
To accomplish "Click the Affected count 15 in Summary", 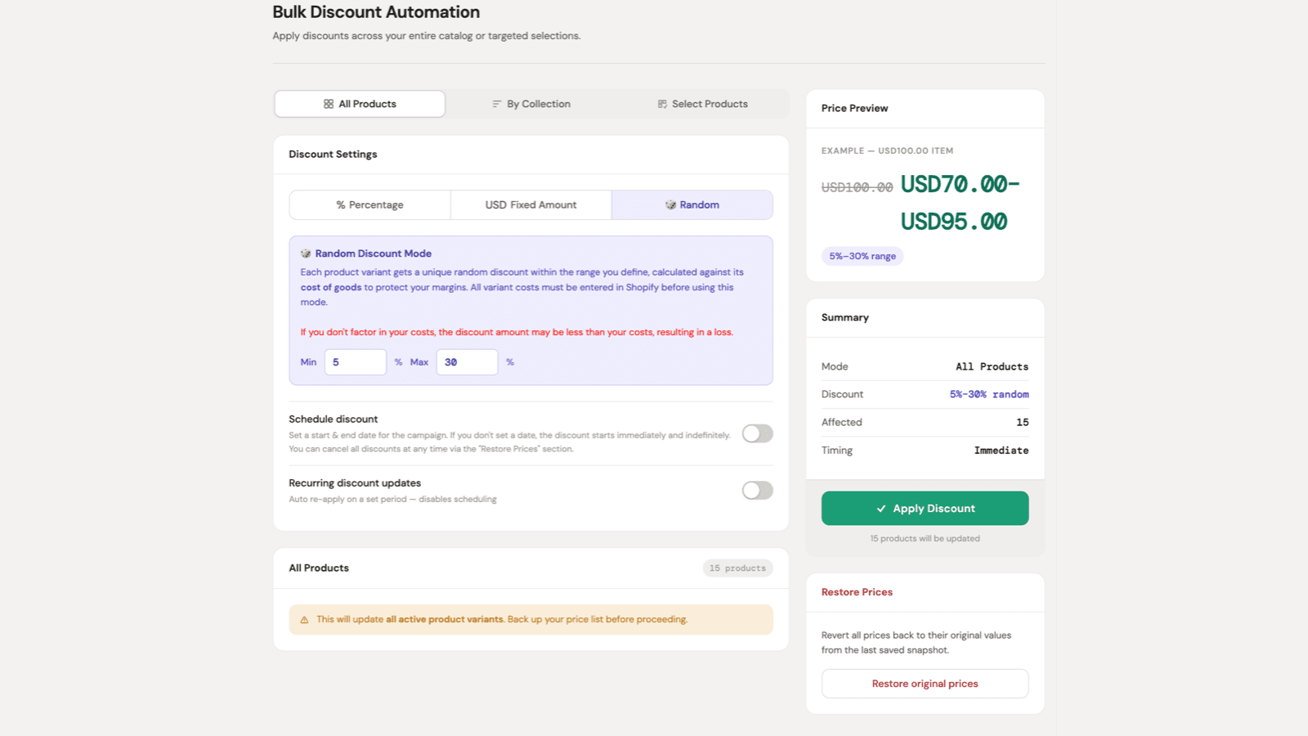I will (1023, 423).
